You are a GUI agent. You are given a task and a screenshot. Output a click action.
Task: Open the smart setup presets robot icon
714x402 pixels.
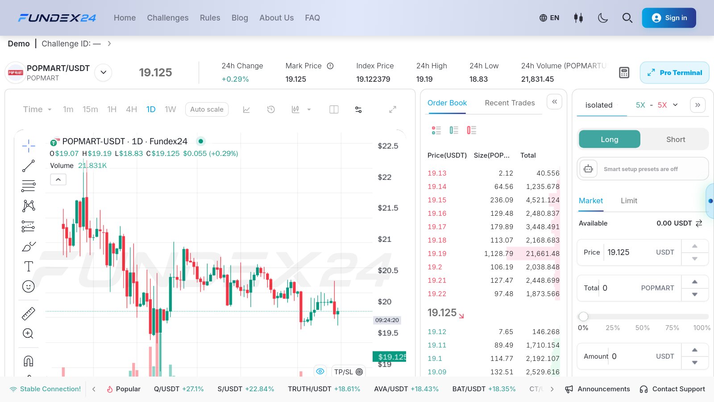tap(589, 169)
